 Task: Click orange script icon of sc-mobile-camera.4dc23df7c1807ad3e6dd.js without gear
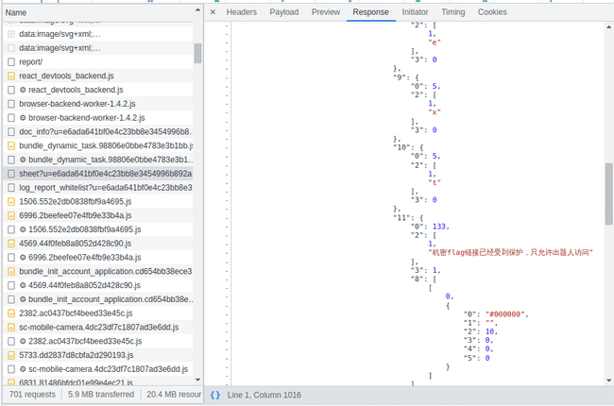click(11, 328)
